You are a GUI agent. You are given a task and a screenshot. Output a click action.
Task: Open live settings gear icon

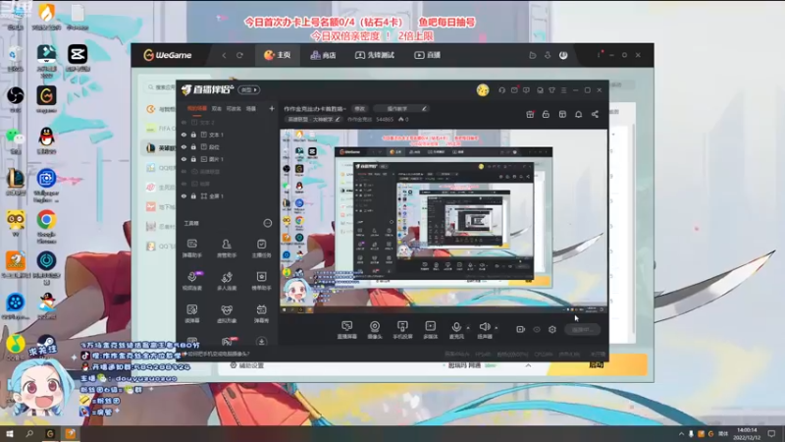tap(552, 329)
